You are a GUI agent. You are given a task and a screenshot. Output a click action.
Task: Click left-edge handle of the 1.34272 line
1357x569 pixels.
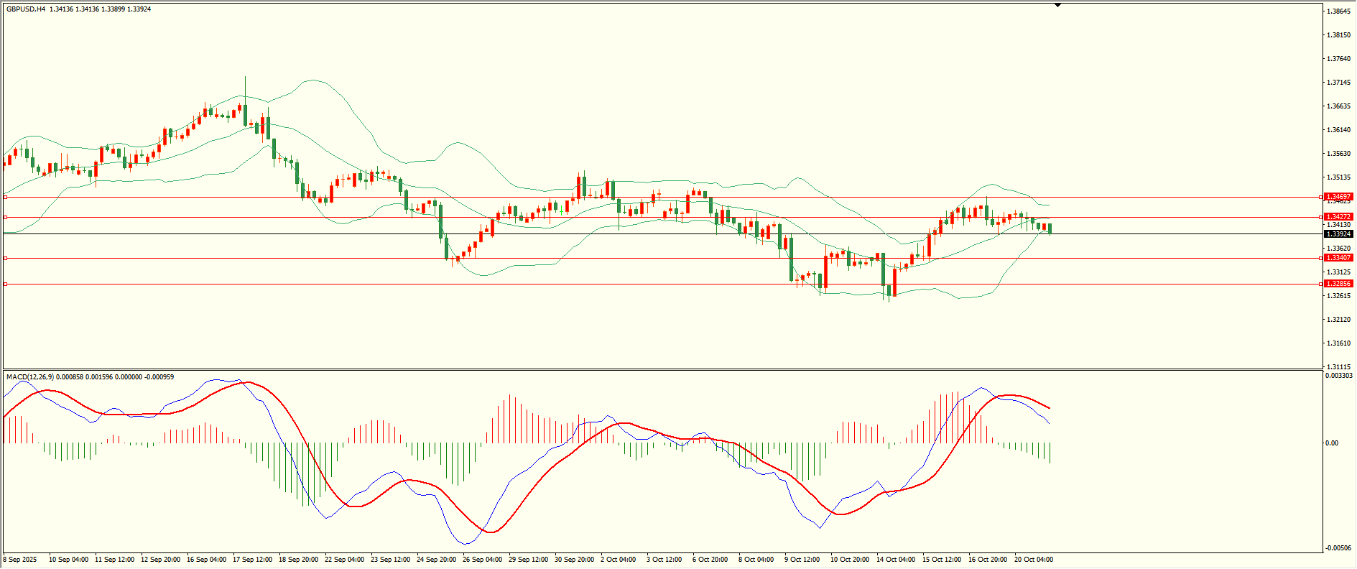[x=6, y=217]
